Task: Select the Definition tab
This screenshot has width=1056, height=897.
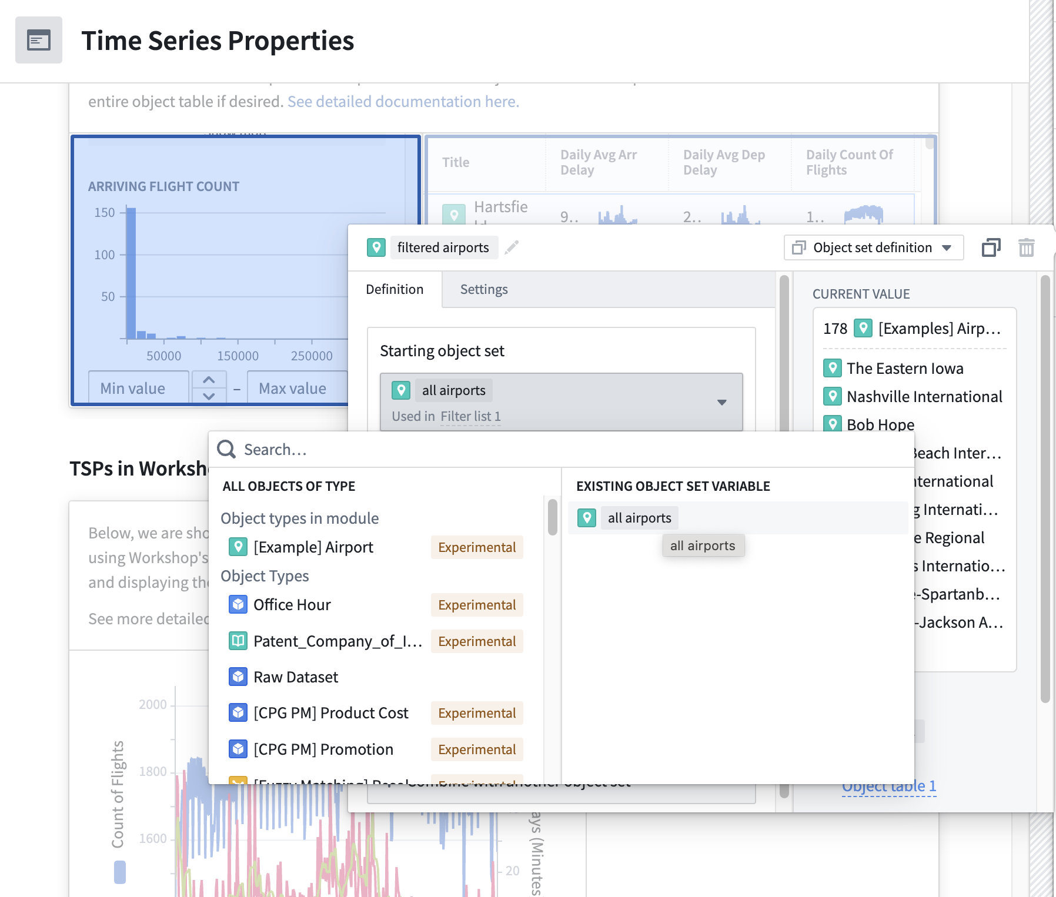Action: tap(395, 289)
